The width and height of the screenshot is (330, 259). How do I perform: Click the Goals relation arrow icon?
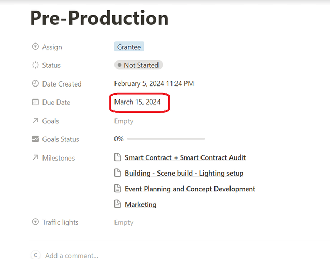pos(35,121)
